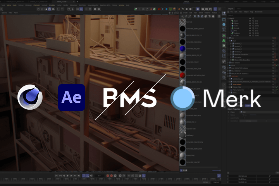The height and width of the screenshot is (186, 279).
Task: Select the Cube primitive icon in the side palette
Action: [224, 20]
